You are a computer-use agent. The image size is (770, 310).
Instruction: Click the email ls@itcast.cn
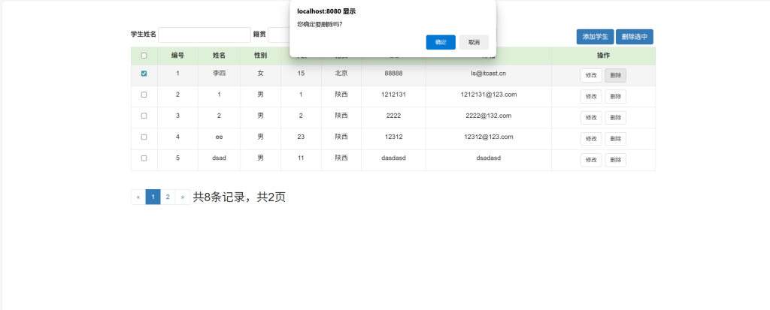pos(488,73)
